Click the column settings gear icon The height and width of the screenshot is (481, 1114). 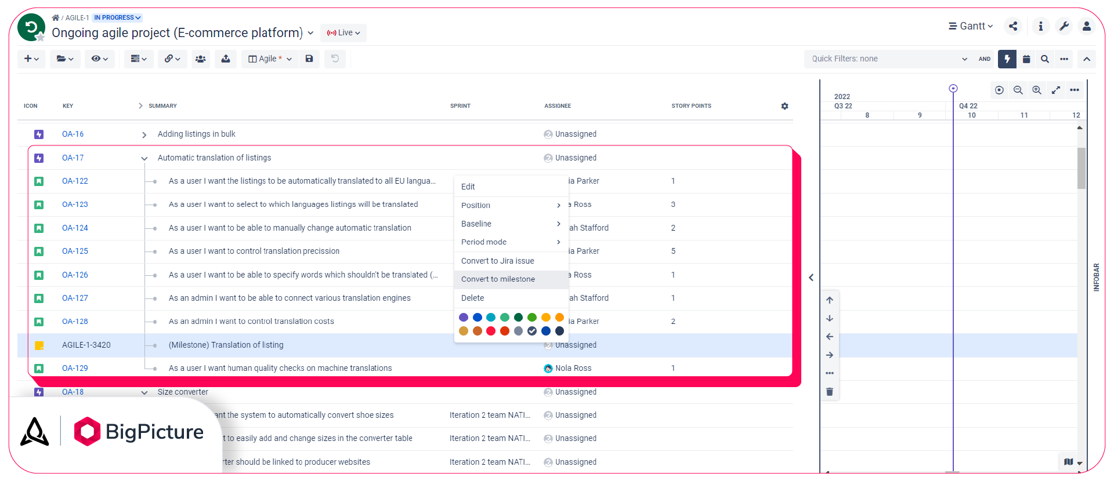click(x=784, y=106)
